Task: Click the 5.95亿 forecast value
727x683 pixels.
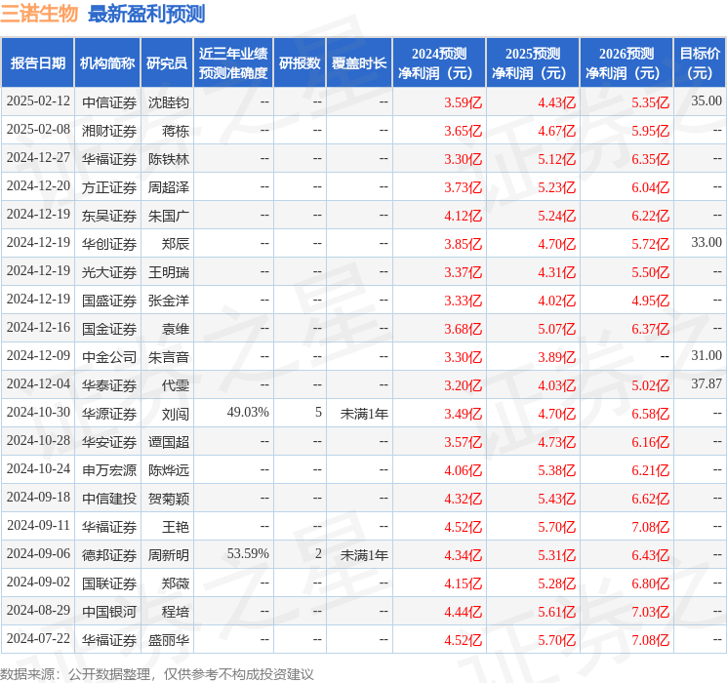Action: pos(650,131)
